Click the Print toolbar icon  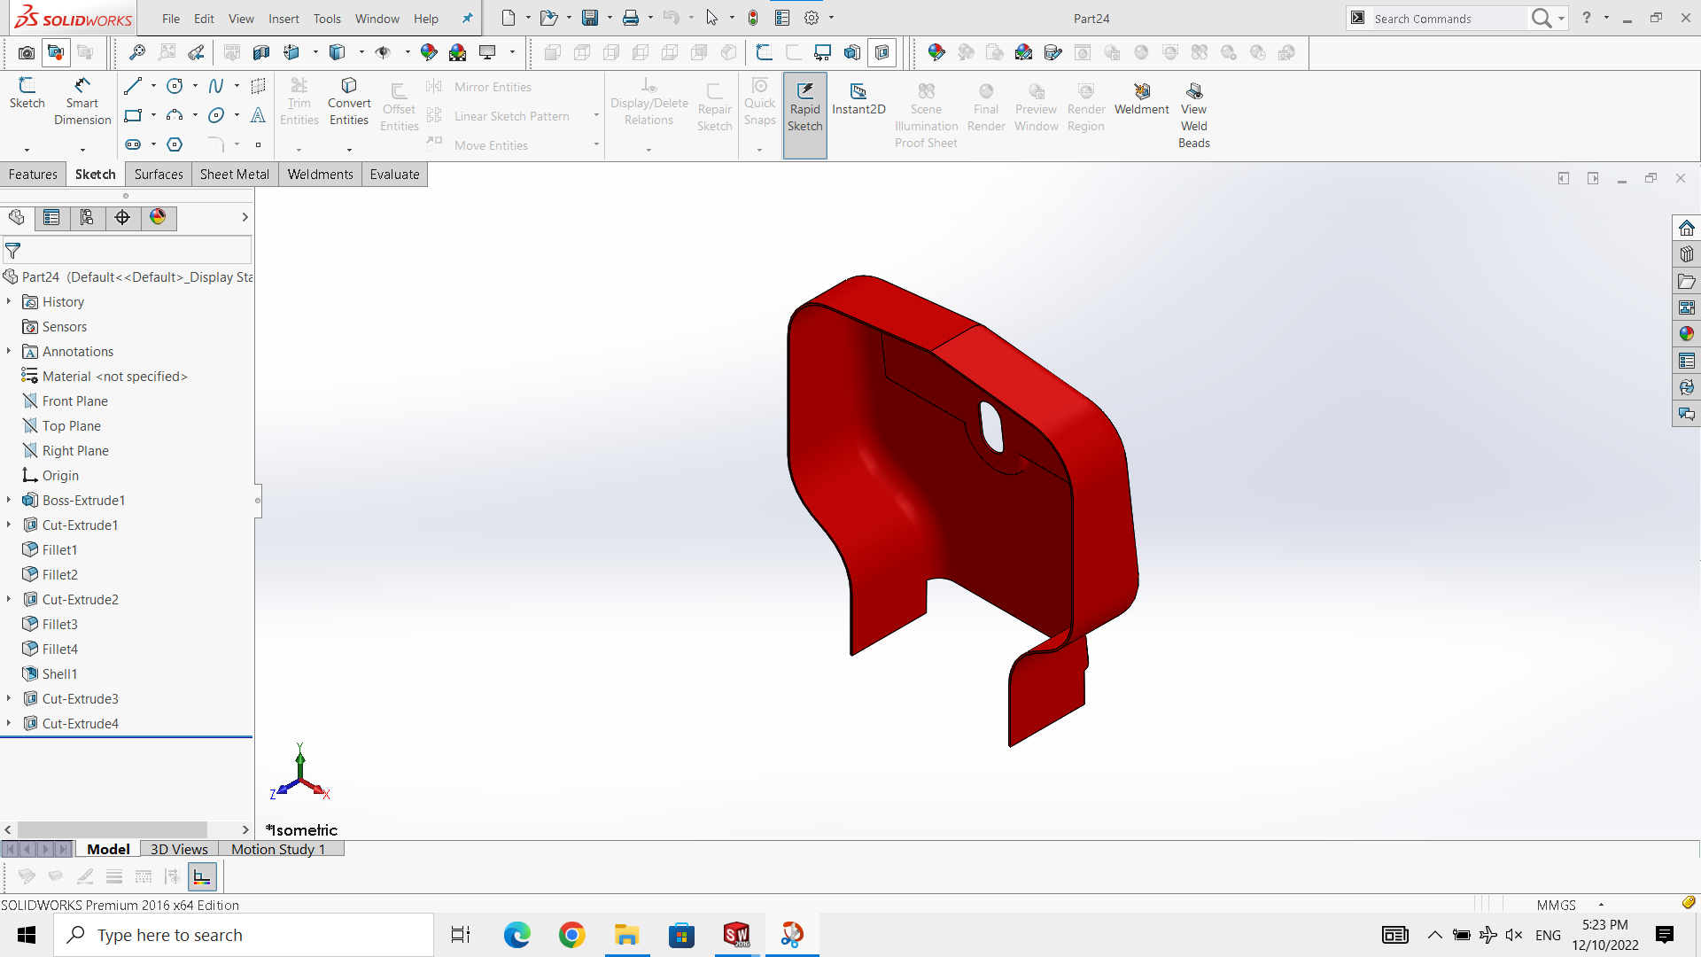[631, 18]
